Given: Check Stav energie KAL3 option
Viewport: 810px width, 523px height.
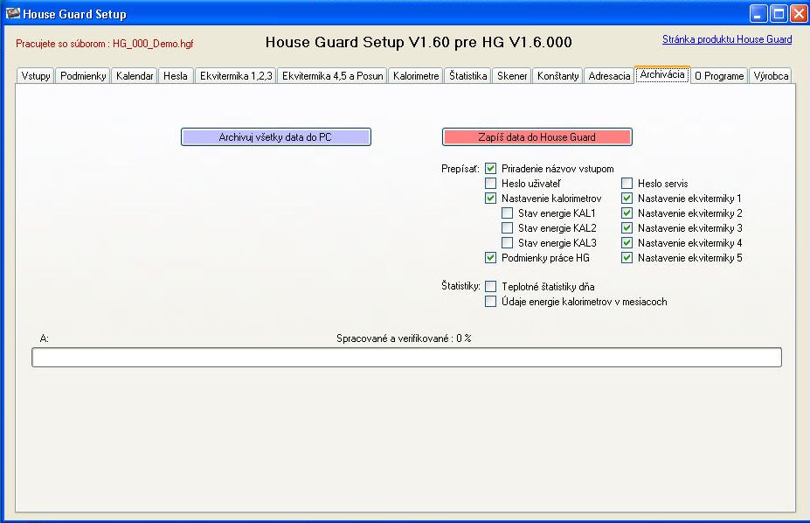Looking at the screenshot, I should (508, 243).
